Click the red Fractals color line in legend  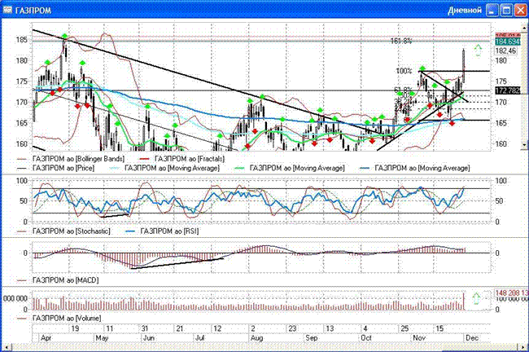click(x=144, y=159)
